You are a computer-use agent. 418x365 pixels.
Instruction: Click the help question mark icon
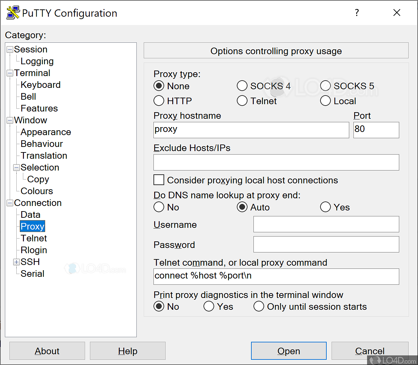coord(357,13)
